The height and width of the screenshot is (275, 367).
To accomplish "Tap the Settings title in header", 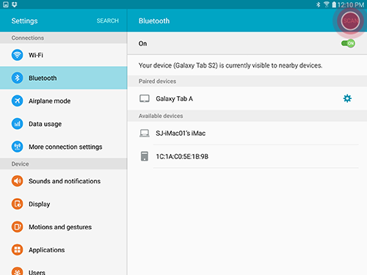I will (x=24, y=21).
